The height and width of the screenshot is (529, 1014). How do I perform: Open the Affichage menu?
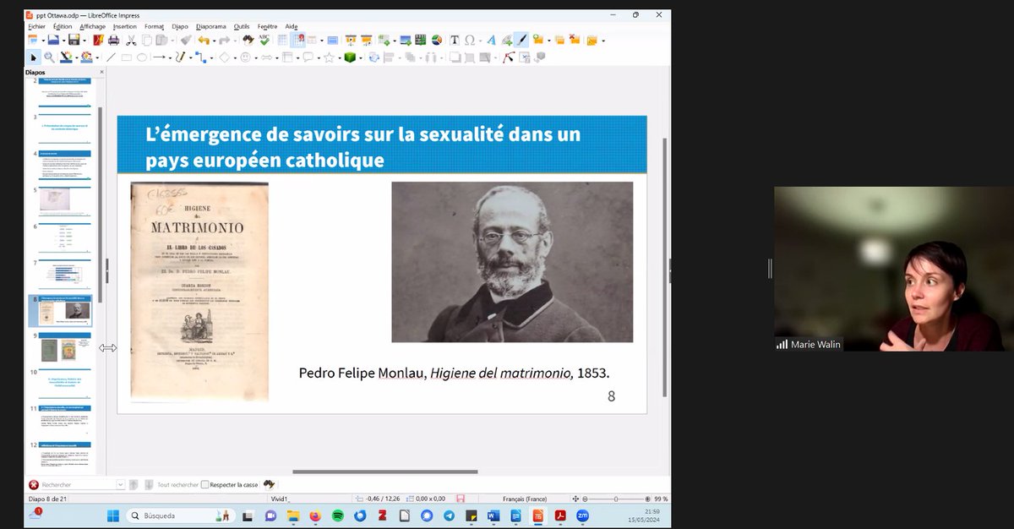(93, 26)
